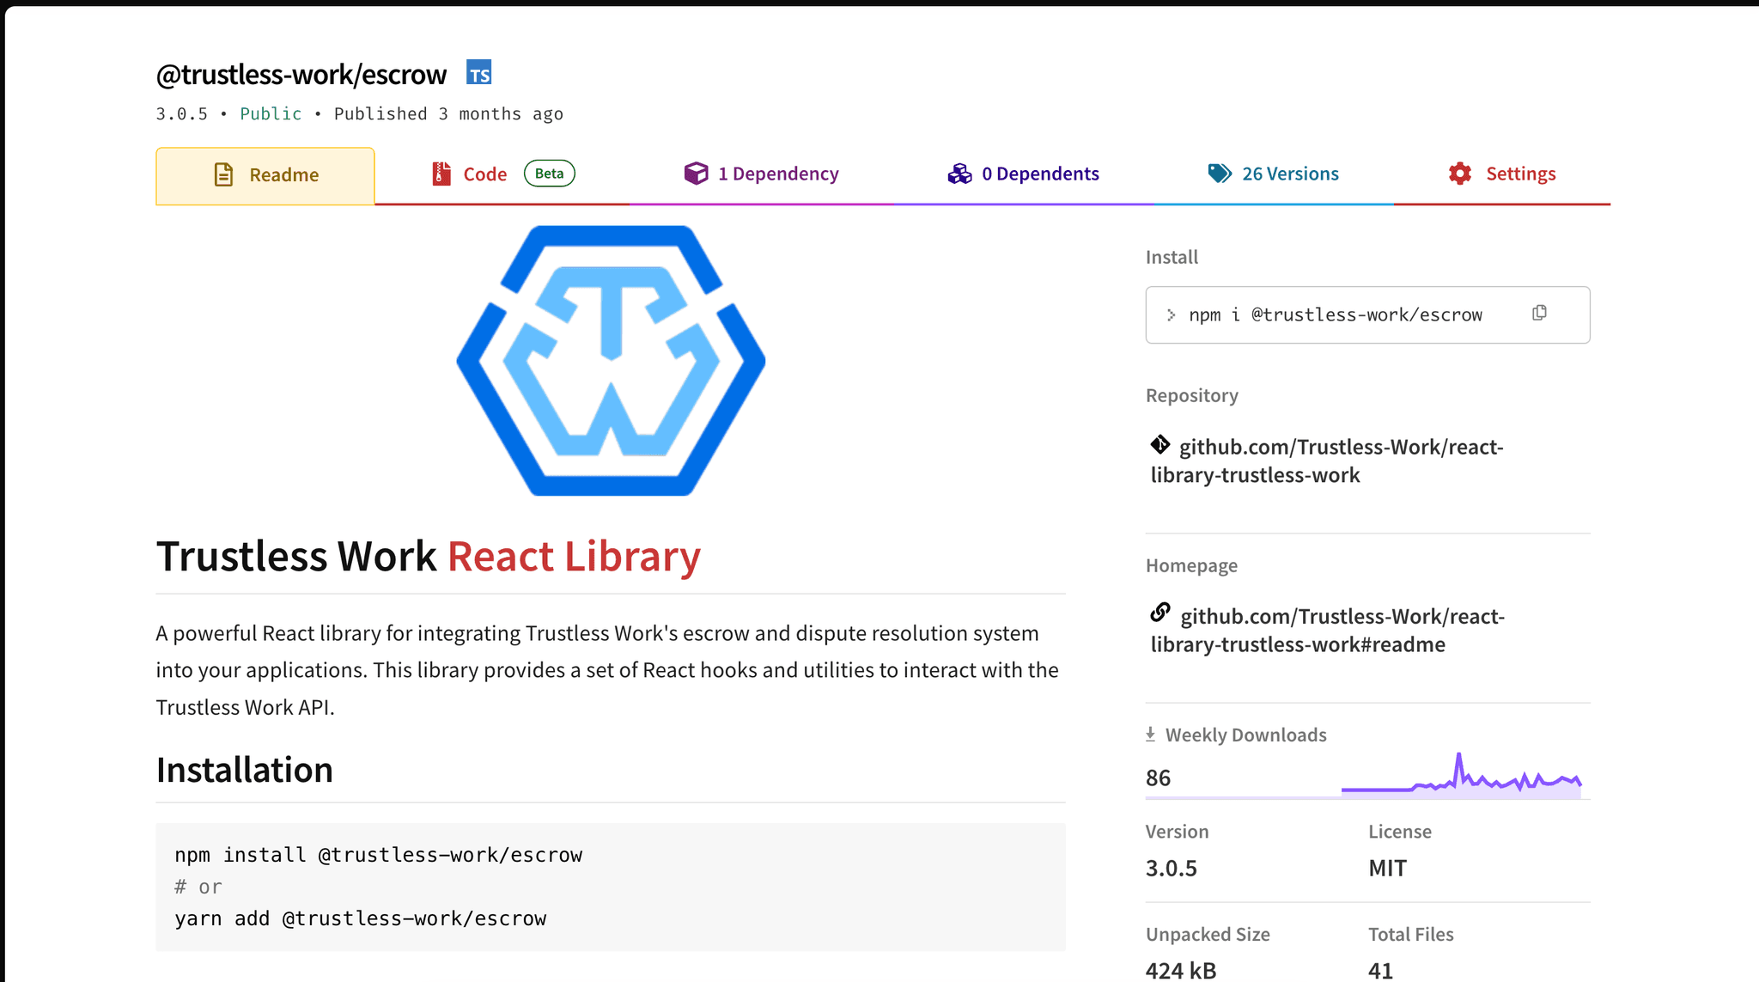Open the Readme tab
The width and height of the screenshot is (1759, 982).
[x=265, y=175]
